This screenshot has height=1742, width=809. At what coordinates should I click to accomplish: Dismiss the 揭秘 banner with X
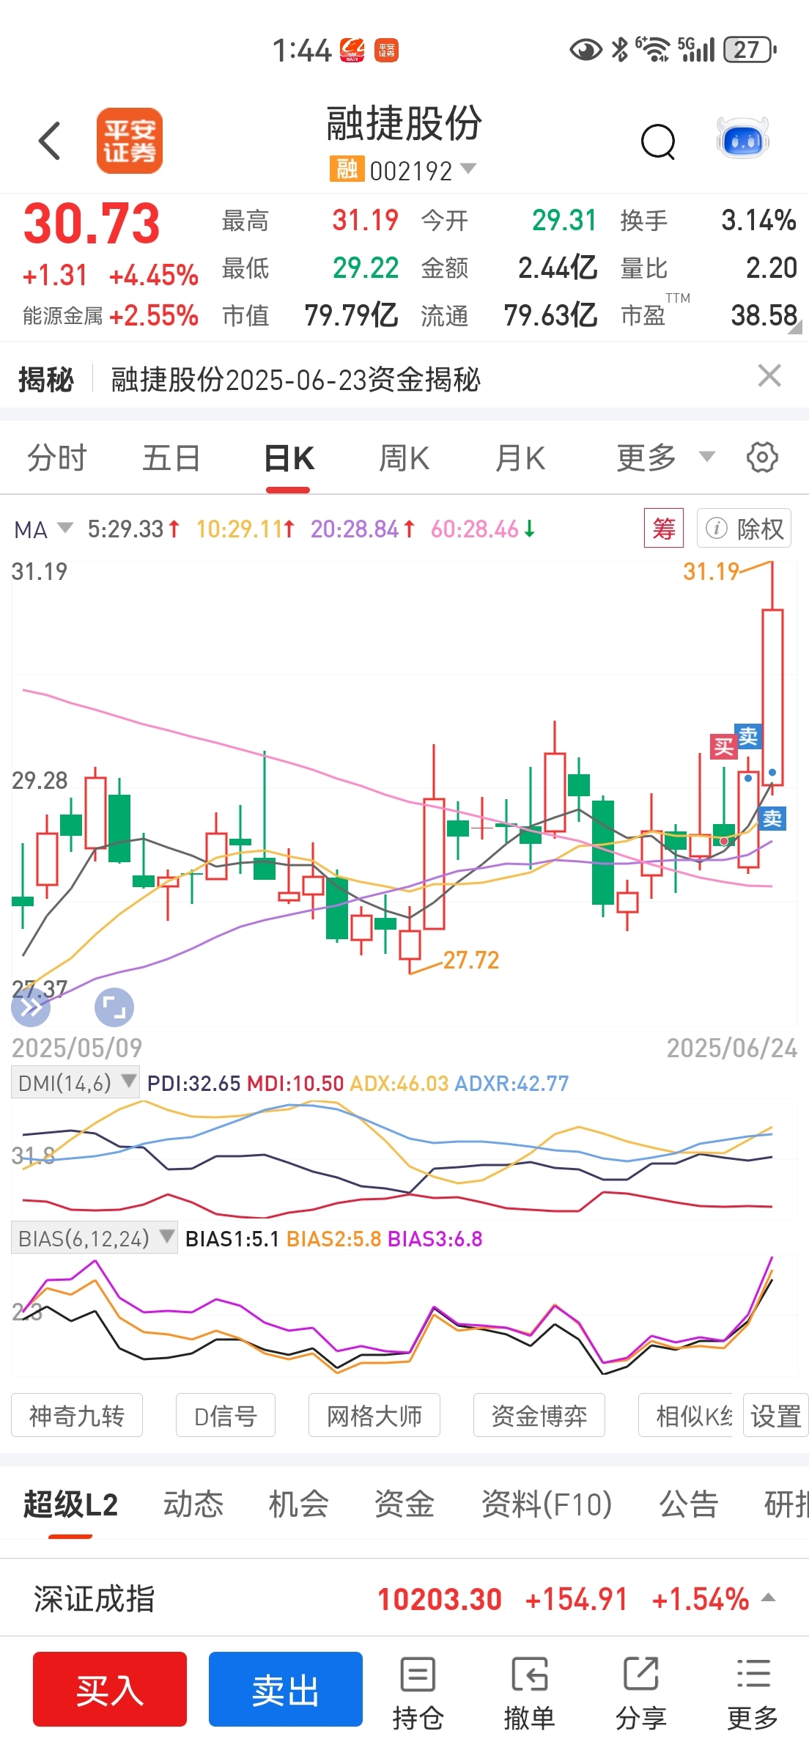click(x=769, y=376)
